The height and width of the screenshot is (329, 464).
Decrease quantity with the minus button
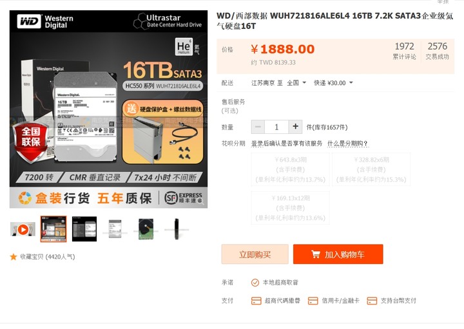click(258, 127)
